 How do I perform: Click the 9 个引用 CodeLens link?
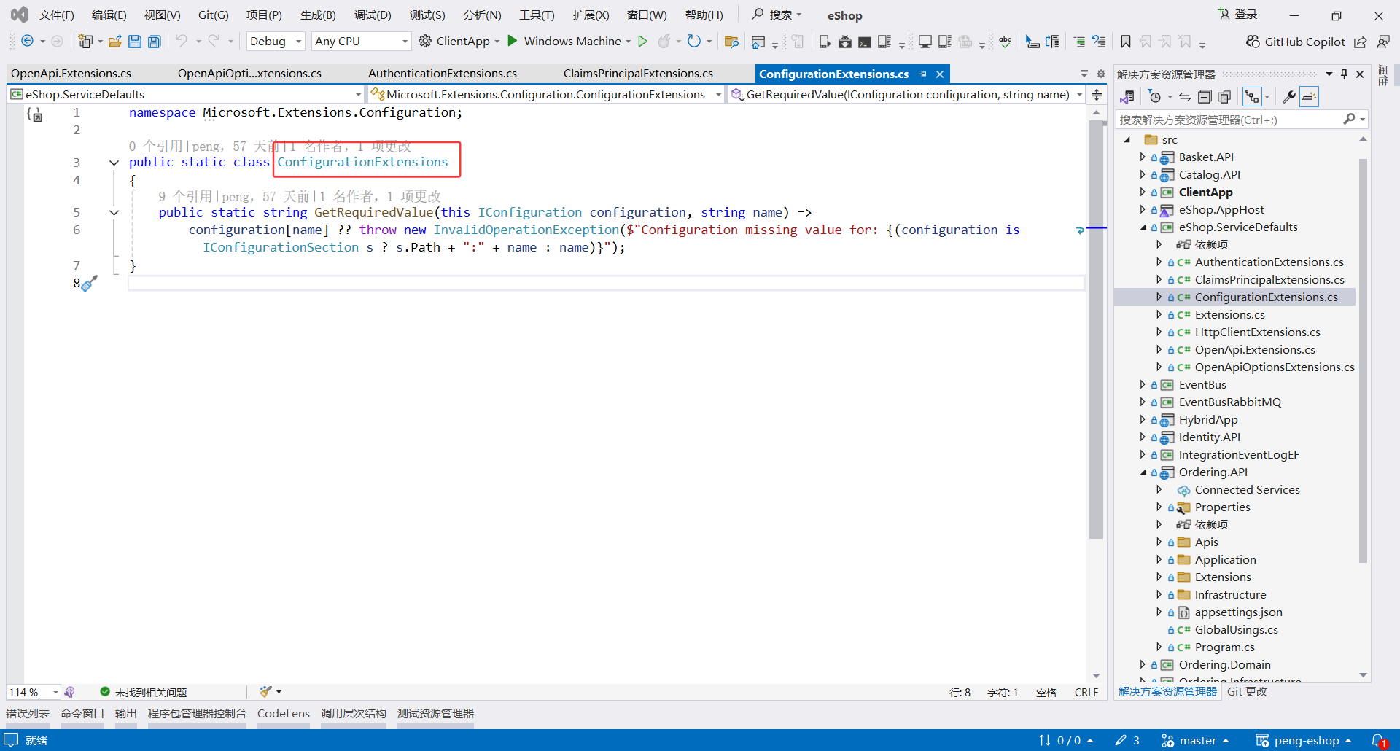tap(185, 197)
